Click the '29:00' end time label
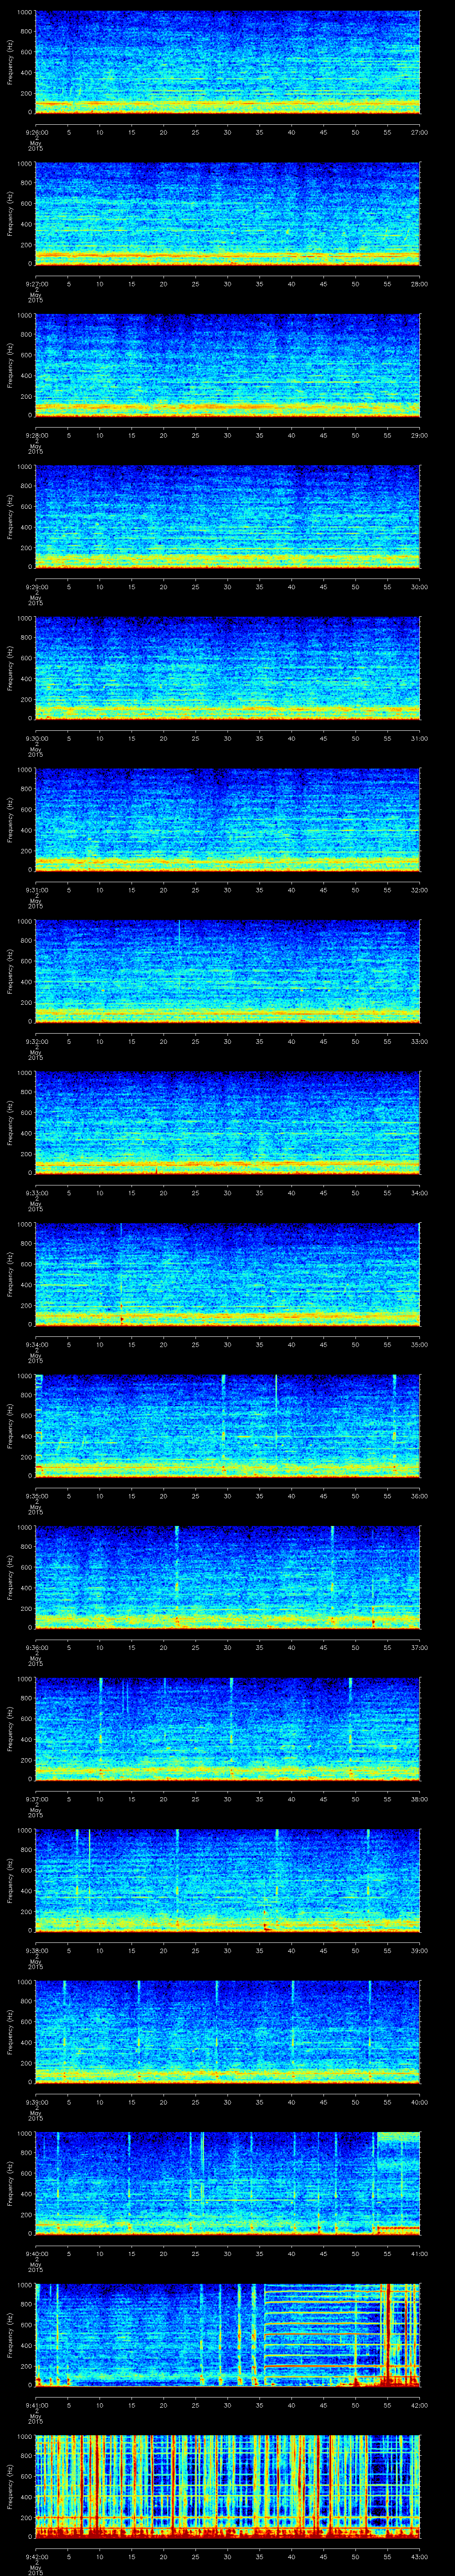Viewport: 455px width, 2576px height. tap(419, 435)
